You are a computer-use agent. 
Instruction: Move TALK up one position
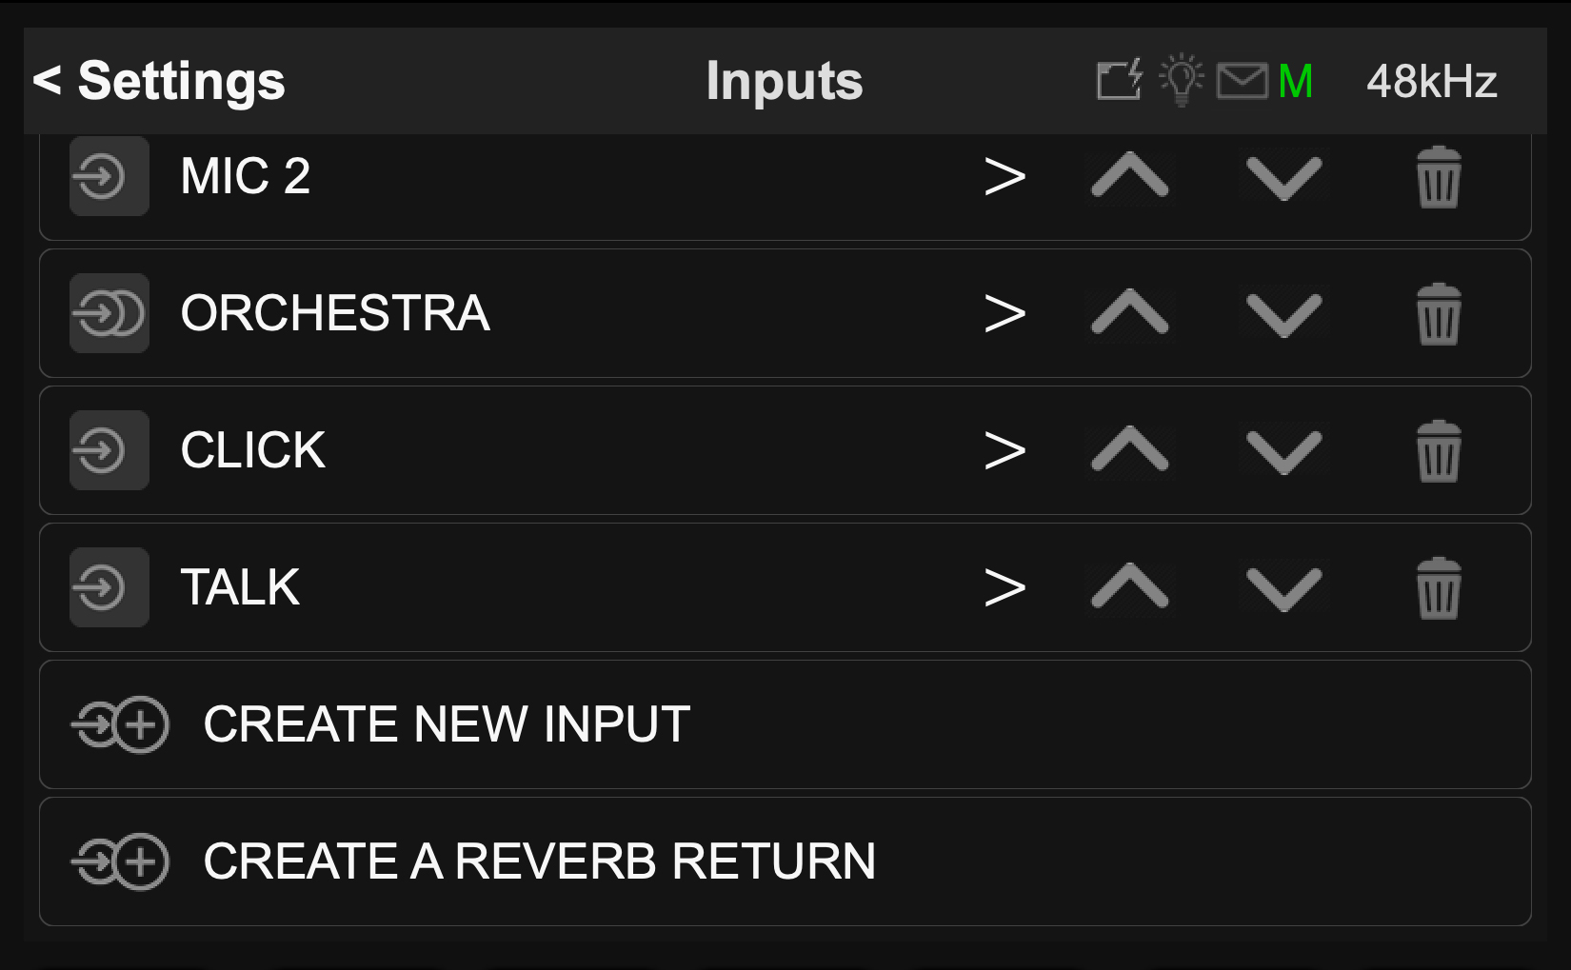coord(1129,586)
